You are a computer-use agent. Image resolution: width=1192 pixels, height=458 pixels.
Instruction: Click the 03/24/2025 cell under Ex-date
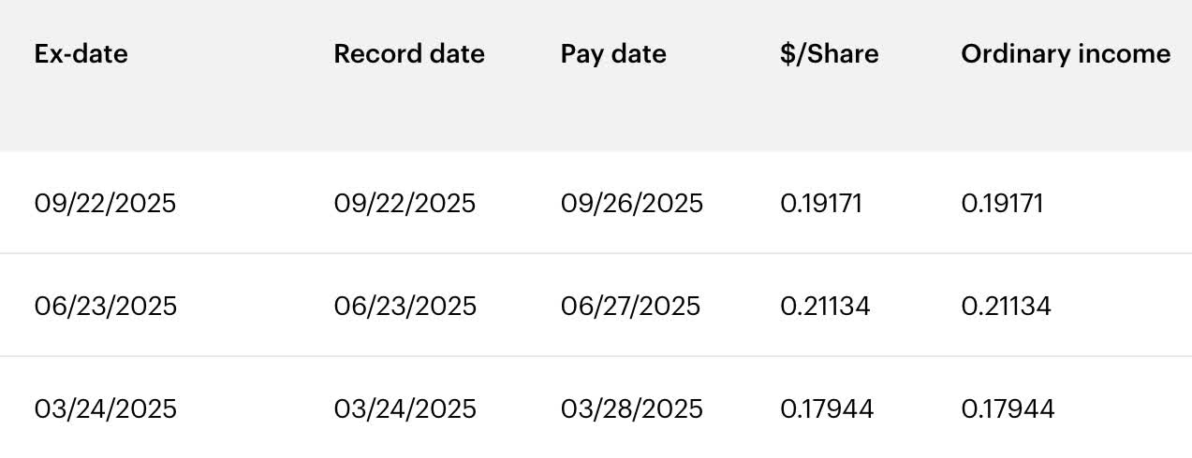point(105,408)
